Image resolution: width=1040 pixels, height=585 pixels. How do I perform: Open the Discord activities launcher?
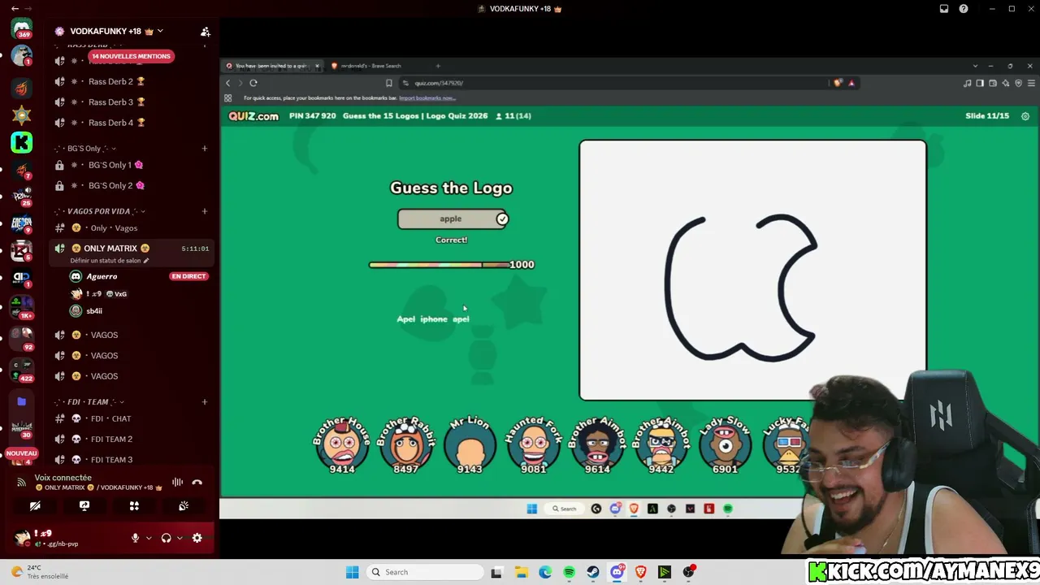pos(134,505)
